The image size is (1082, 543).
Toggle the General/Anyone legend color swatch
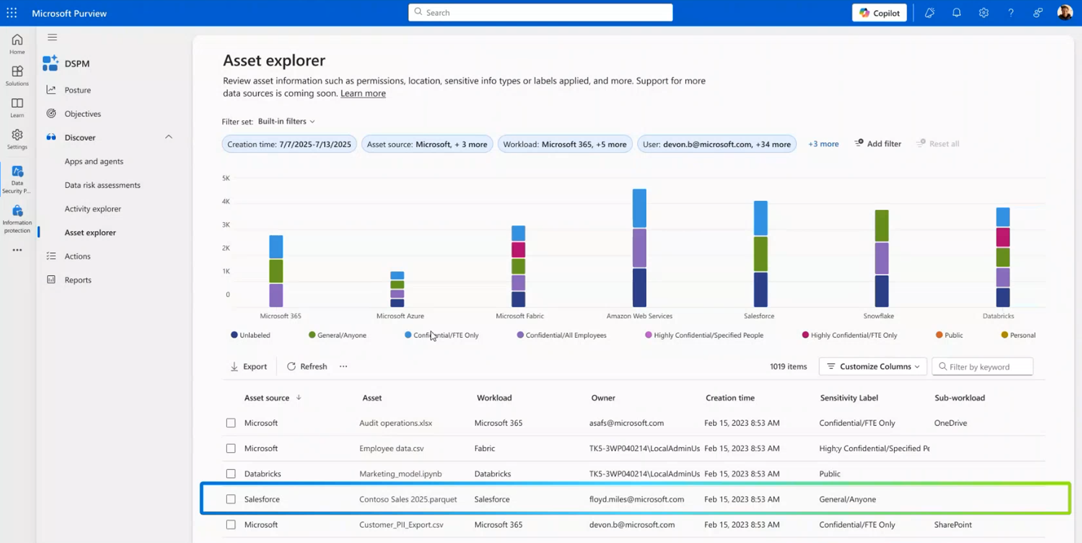pos(312,335)
